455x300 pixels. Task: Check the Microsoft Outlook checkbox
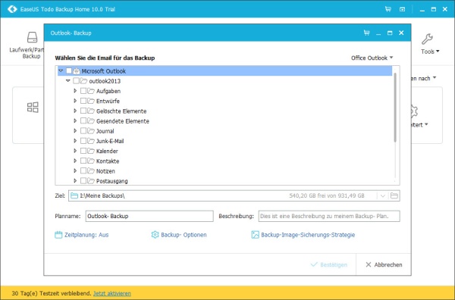coord(69,70)
